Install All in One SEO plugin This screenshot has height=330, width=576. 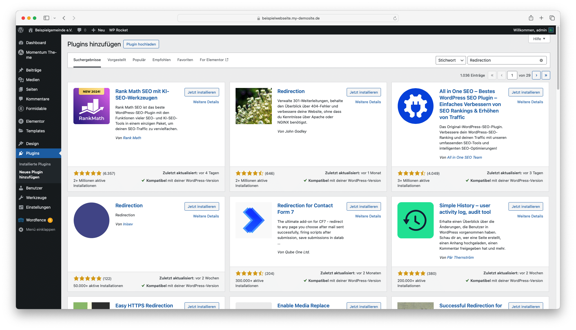[526, 92]
